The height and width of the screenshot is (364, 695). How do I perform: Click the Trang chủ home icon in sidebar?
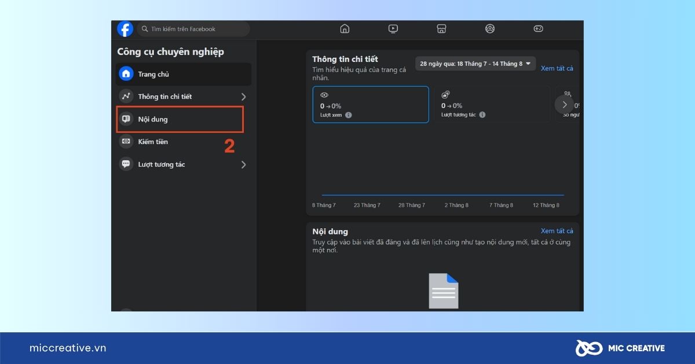coord(126,74)
